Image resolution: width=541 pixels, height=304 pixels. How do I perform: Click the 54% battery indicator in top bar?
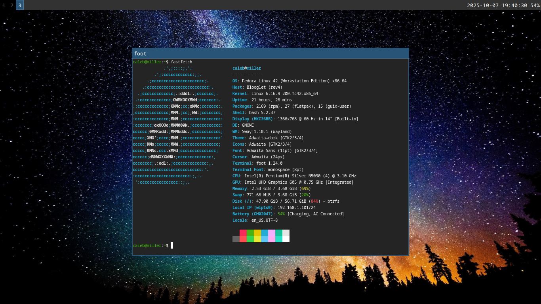coord(535,5)
